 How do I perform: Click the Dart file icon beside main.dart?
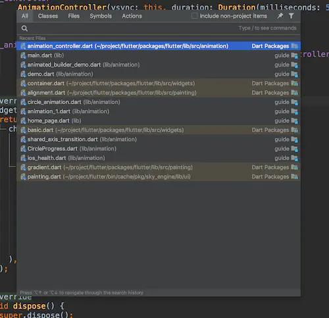point(23,55)
